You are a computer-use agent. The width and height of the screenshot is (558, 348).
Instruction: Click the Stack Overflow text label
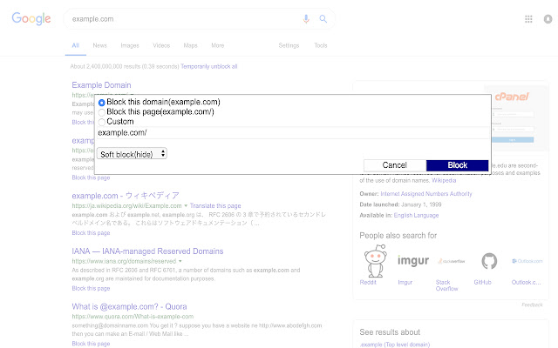446,285
